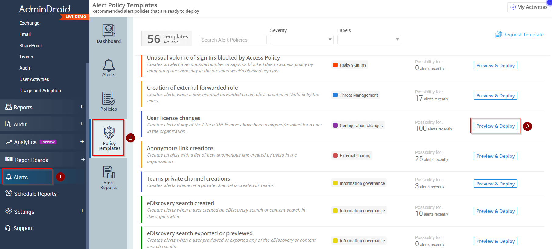552x249 pixels.
Task: Open the Policies checklist icon
Action: 109,99
